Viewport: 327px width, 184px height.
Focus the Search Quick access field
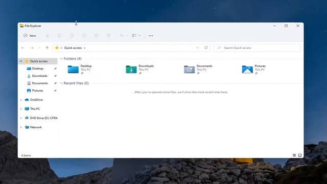257,48
